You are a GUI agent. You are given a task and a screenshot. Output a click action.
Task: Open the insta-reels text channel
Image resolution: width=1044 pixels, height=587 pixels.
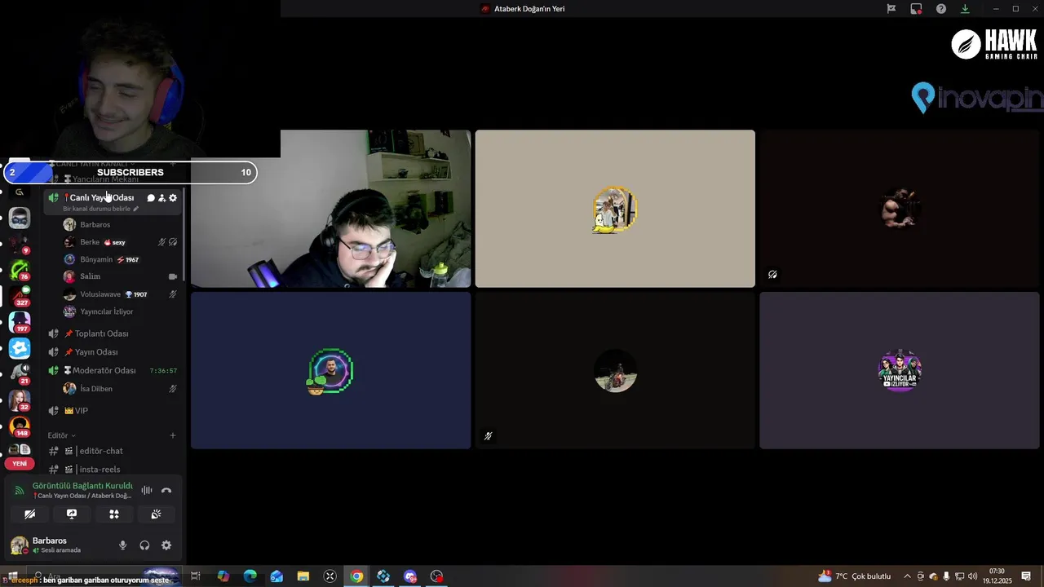[113, 470]
